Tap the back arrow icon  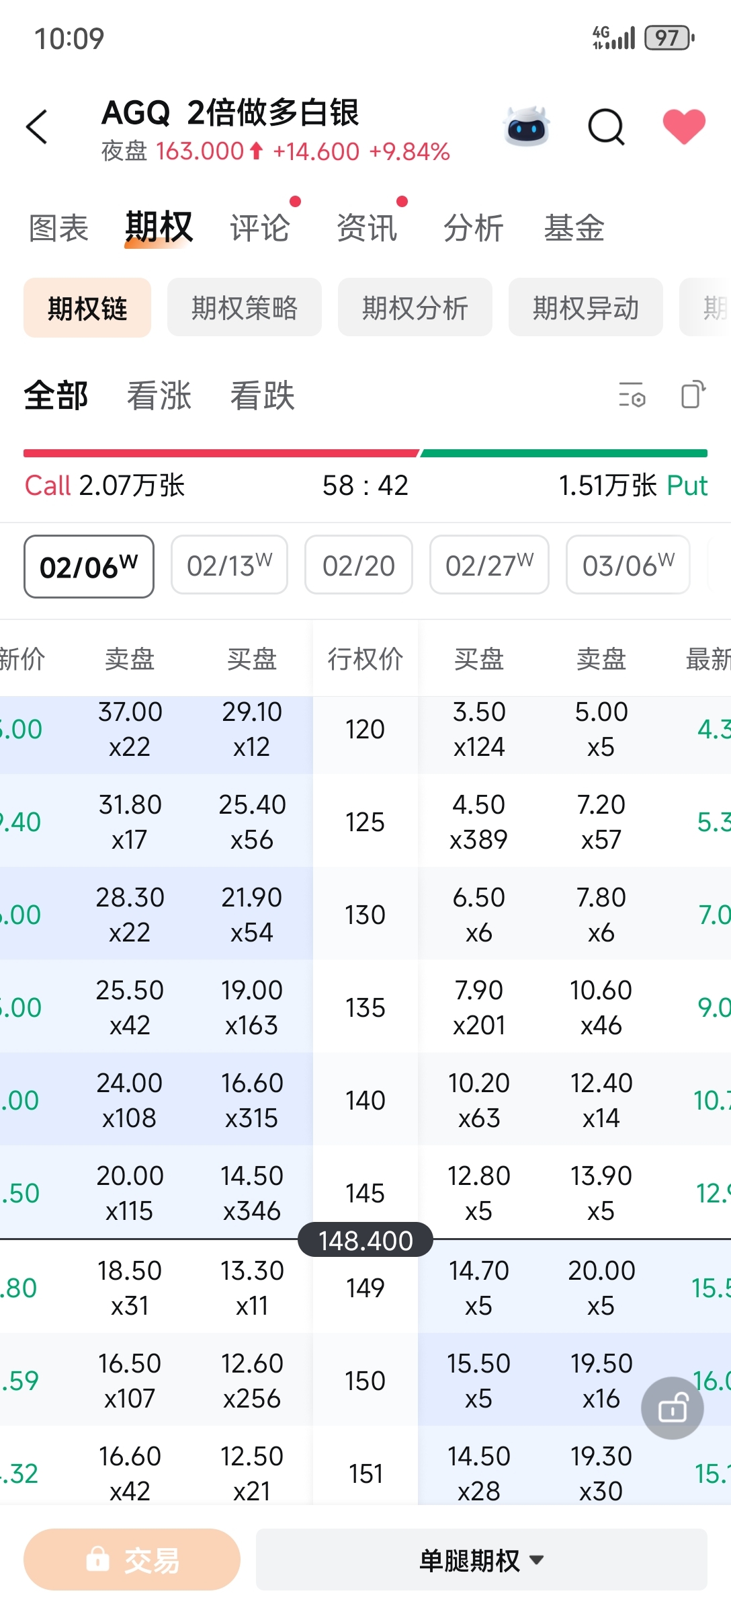(x=38, y=126)
